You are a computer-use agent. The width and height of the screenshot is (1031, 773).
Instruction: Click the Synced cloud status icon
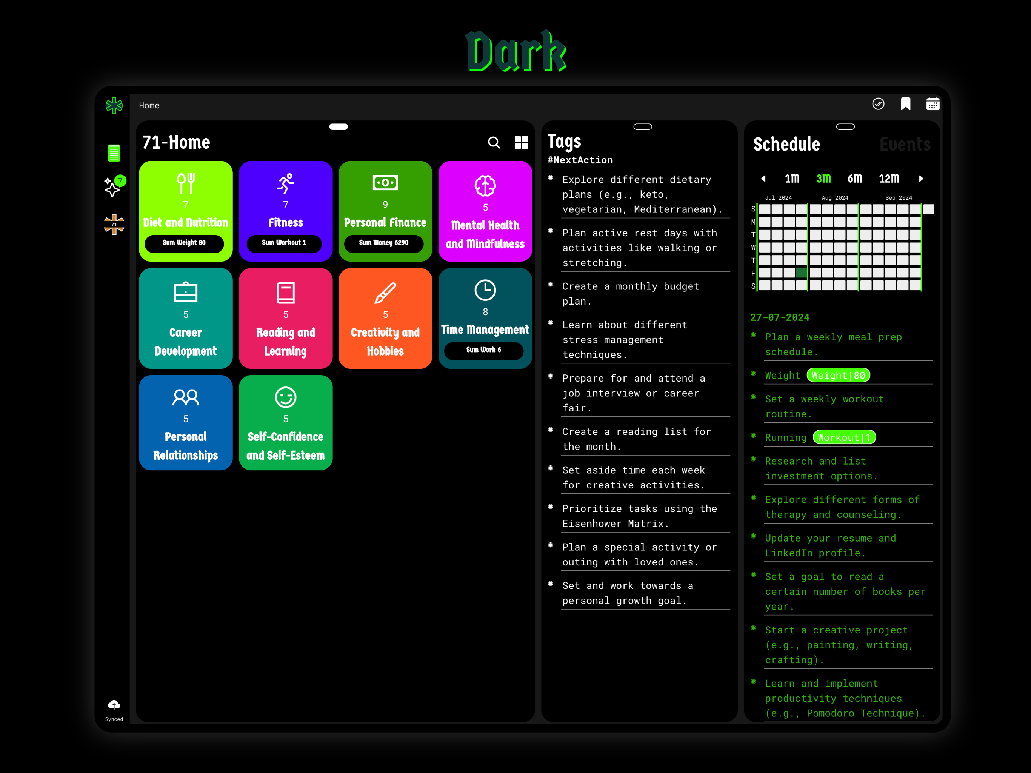[114, 705]
